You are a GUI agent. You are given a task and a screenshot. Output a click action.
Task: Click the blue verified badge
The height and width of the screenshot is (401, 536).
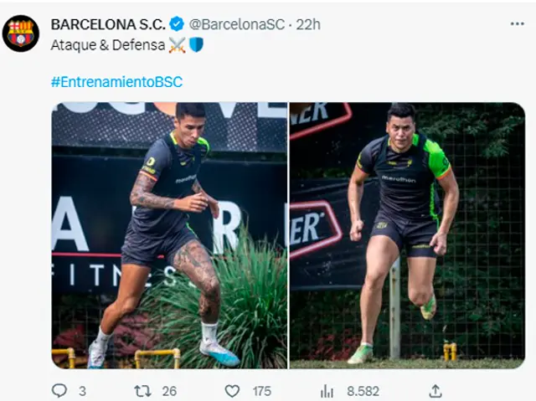click(177, 24)
